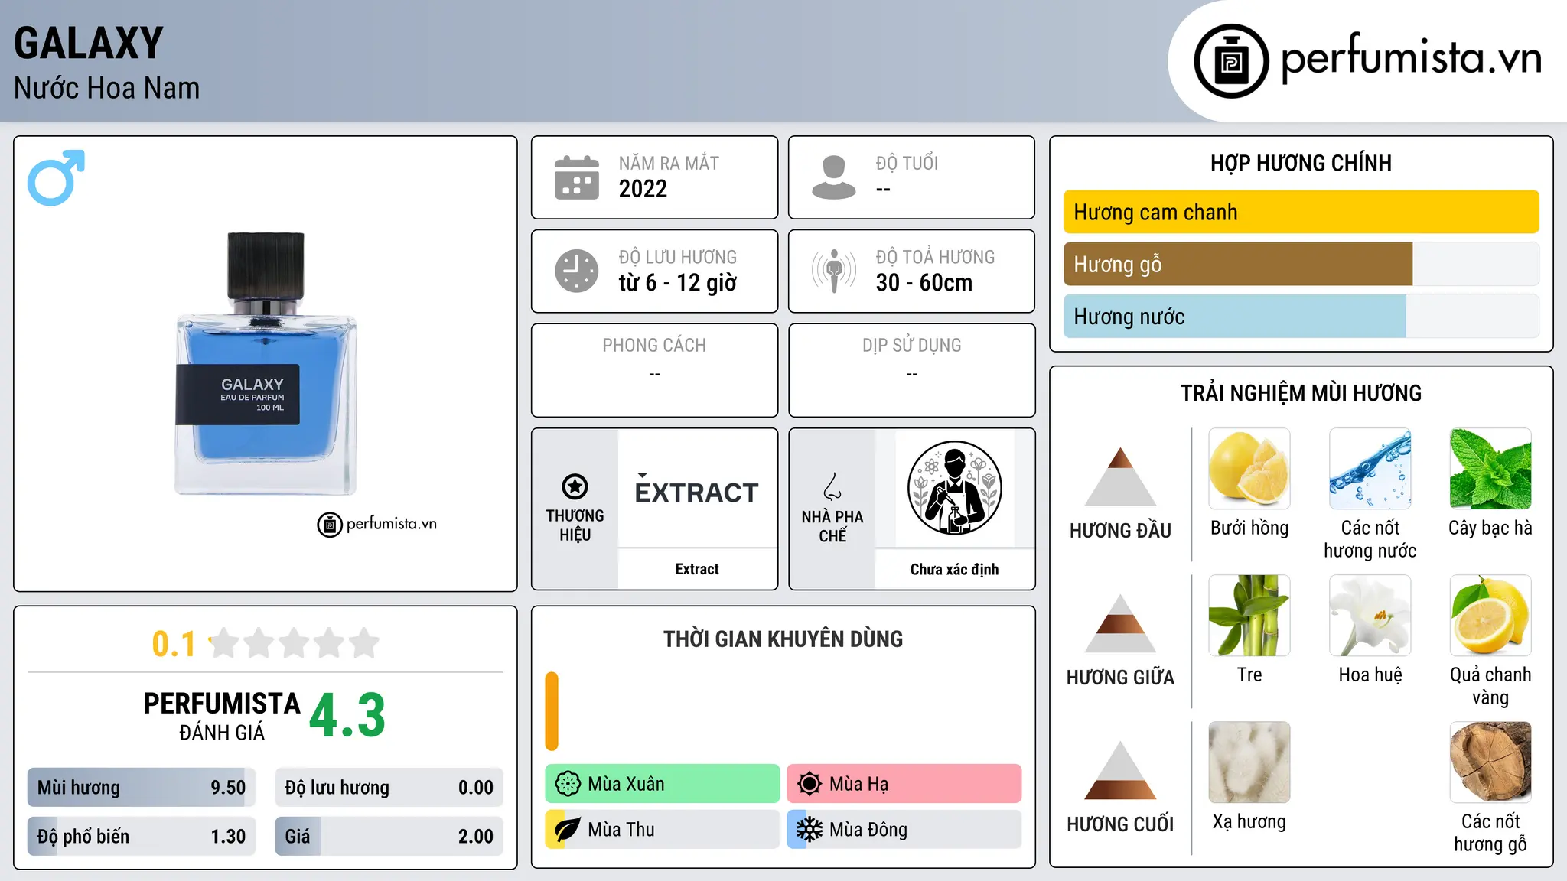The image size is (1567, 881).
Task: Open the Galaxy perfume bottle image
Action: [266, 364]
